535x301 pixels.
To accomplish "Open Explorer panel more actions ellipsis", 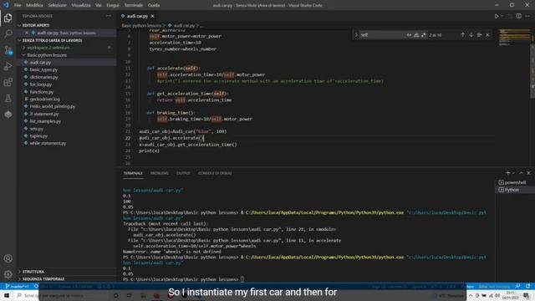I will pyautogui.click(x=109, y=16).
